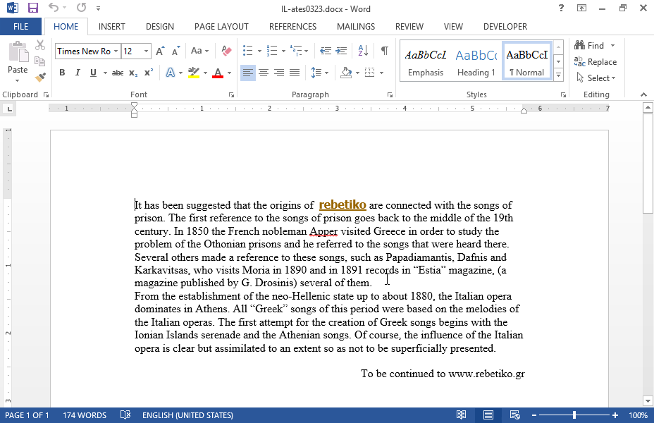The height and width of the screenshot is (423, 654).
Task: Toggle Bold formatting
Action: coord(62,73)
